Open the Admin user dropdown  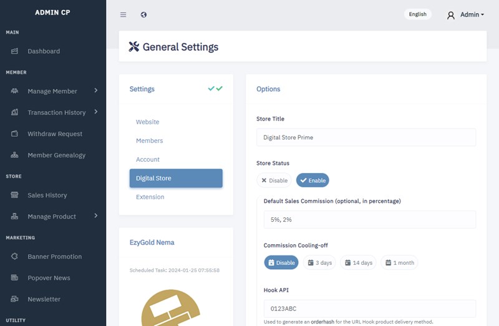point(465,14)
